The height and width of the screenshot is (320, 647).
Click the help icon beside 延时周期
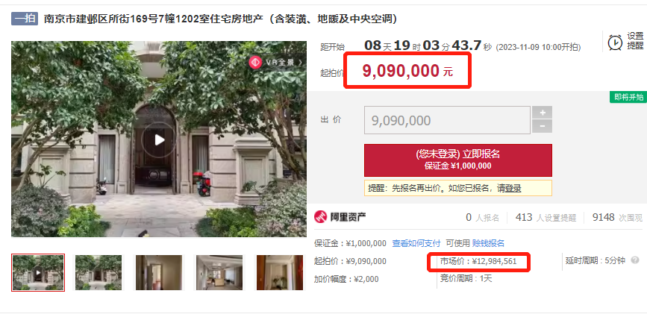pyautogui.click(x=634, y=260)
